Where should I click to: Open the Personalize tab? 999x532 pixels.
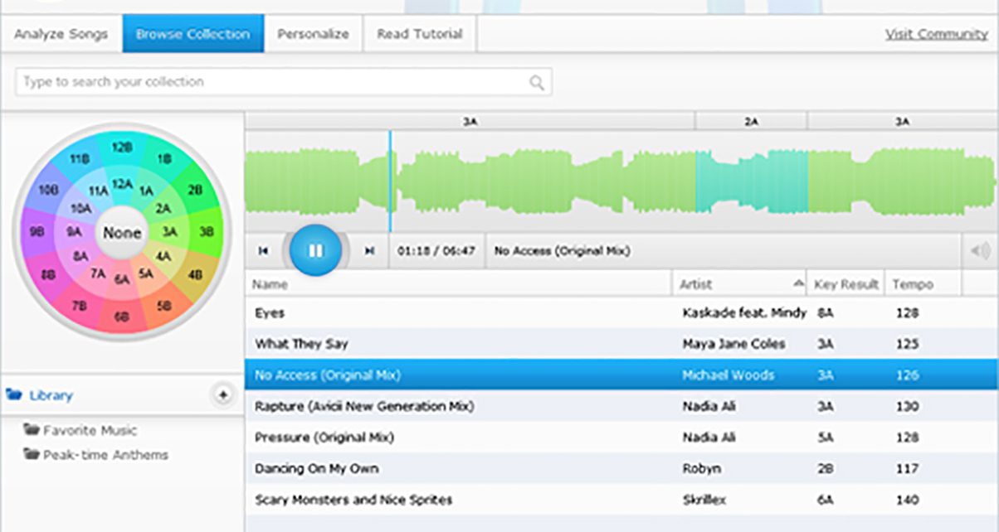point(313,35)
